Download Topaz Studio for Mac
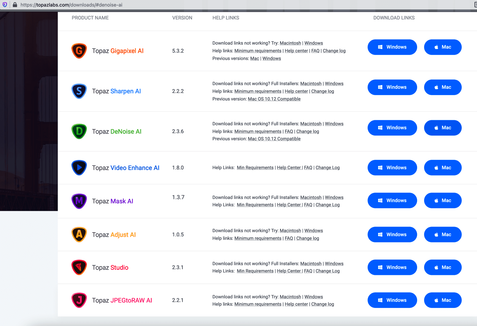477x326 pixels. [x=443, y=267]
